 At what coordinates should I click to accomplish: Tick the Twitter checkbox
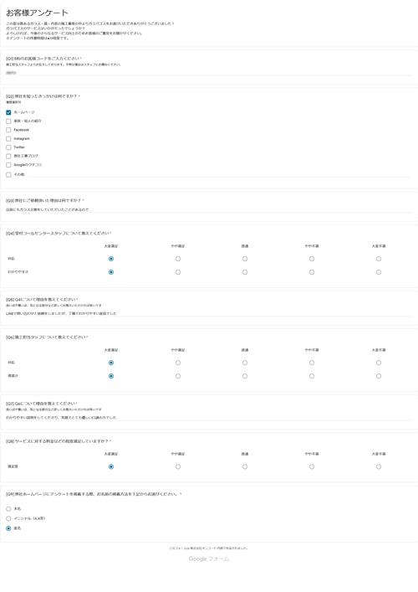click(8, 147)
